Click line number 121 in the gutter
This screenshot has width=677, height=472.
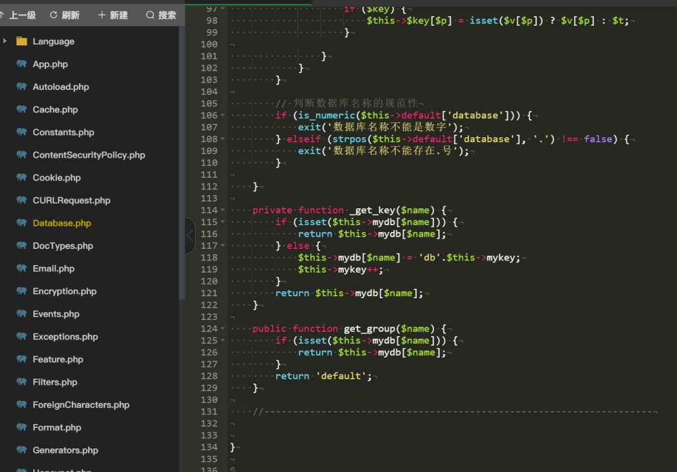coord(209,293)
